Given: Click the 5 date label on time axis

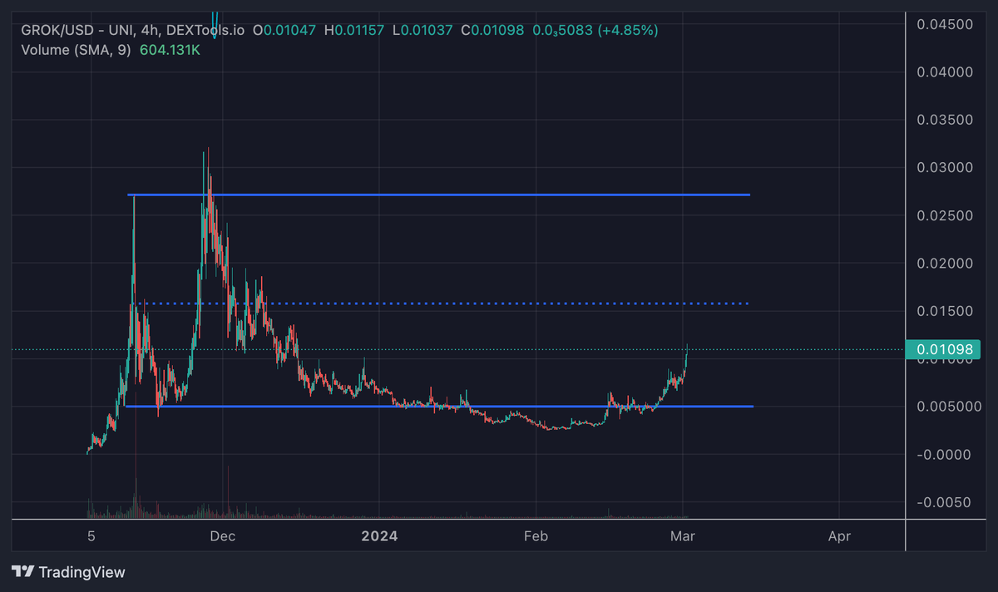Looking at the screenshot, I should (92, 537).
